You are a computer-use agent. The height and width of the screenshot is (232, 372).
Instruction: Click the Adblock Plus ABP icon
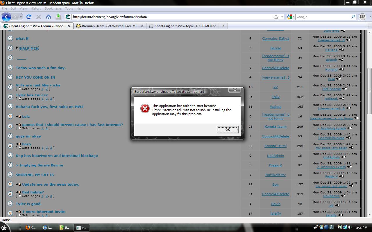362,17
